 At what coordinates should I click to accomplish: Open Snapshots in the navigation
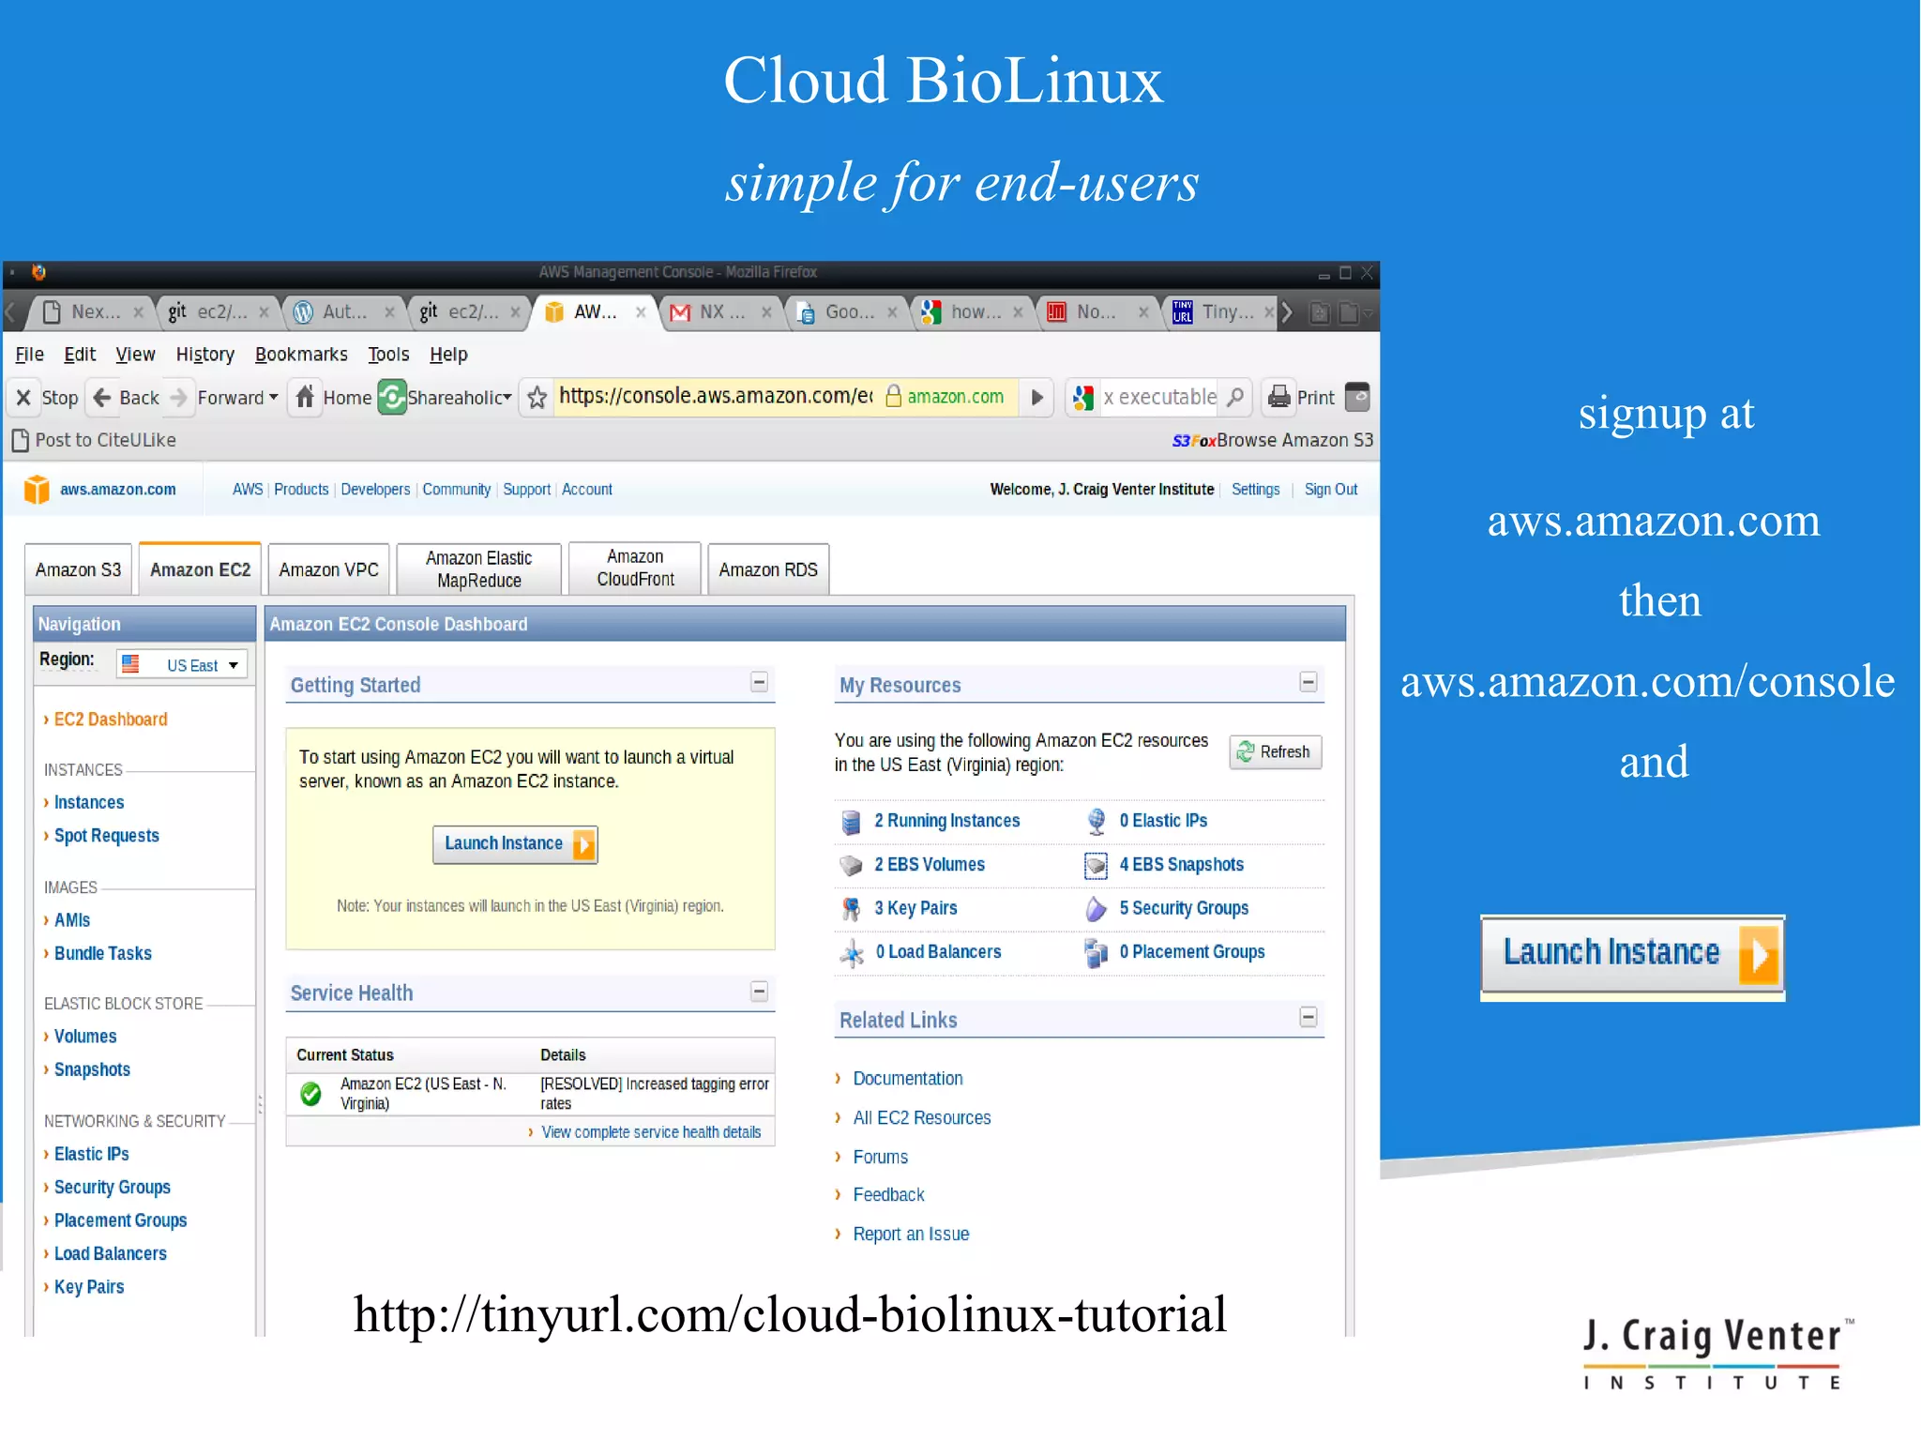(x=91, y=1070)
